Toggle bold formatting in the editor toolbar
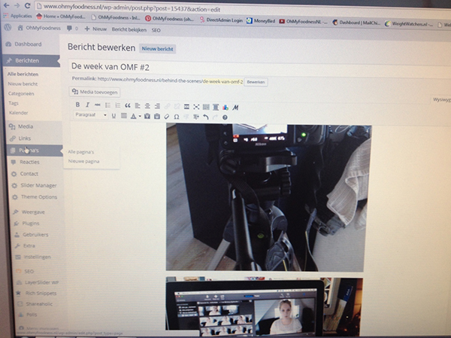This screenshot has height=338, width=451. tap(77, 105)
